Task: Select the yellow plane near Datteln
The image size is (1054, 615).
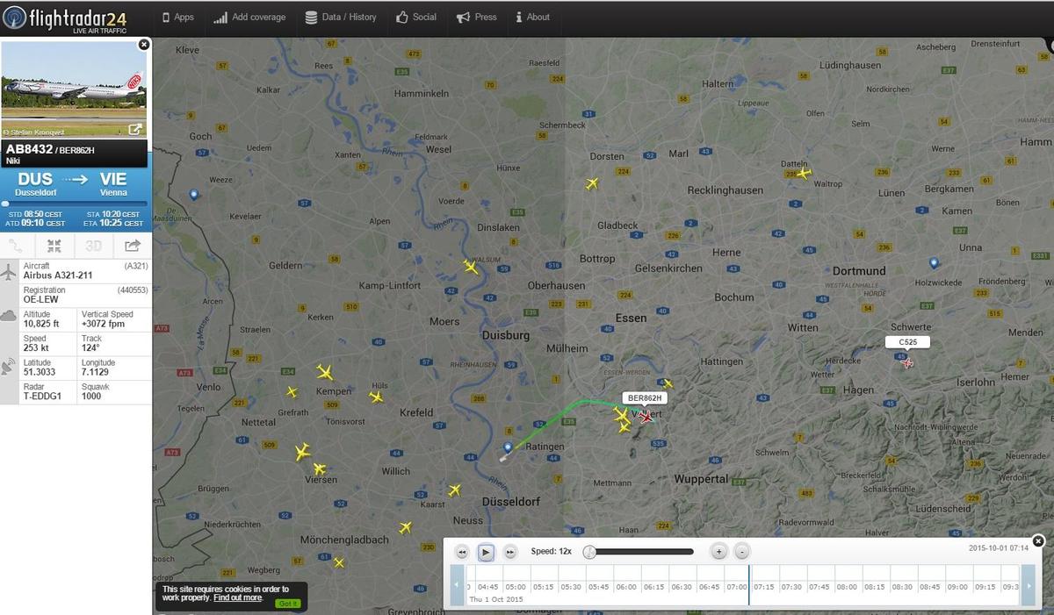Action: (x=802, y=173)
